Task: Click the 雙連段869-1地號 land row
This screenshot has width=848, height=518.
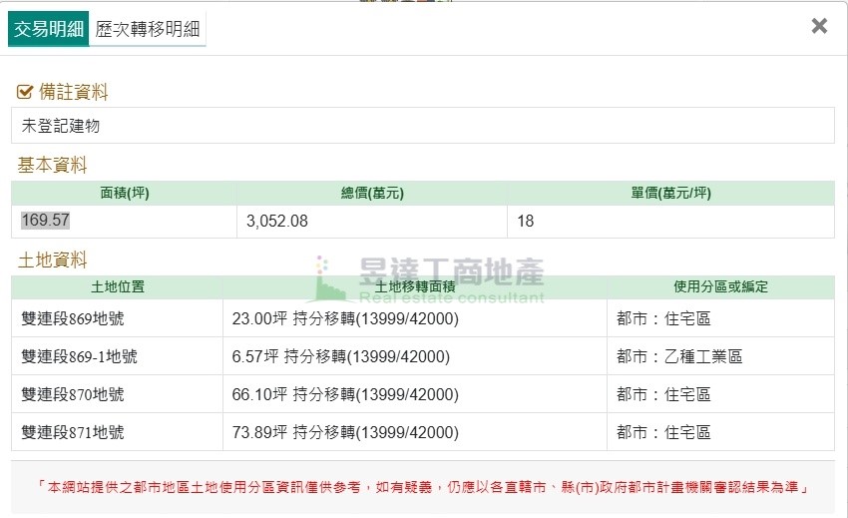Action: (80, 356)
